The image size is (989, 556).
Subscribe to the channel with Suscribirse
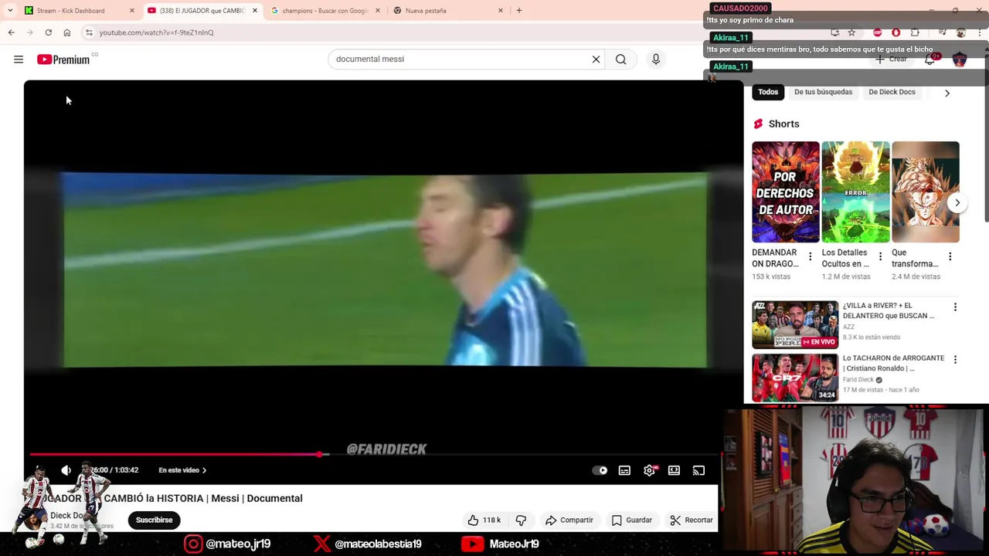(x=155, y=520)
